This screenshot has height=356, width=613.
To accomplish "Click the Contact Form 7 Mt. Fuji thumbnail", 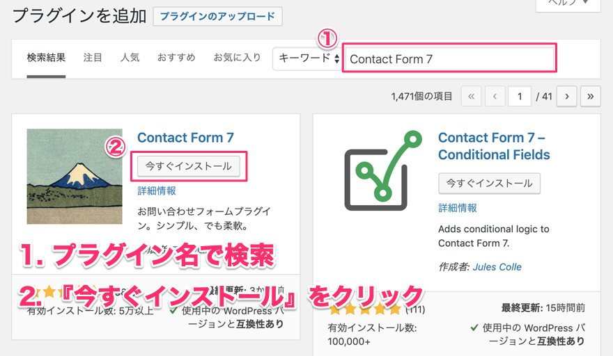I will click(75, 177).
